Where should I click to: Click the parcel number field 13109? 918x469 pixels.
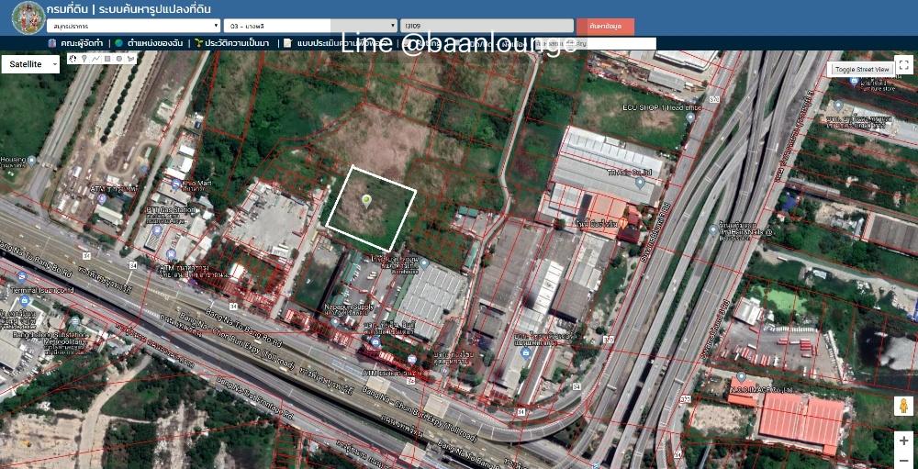click(487, 26)
